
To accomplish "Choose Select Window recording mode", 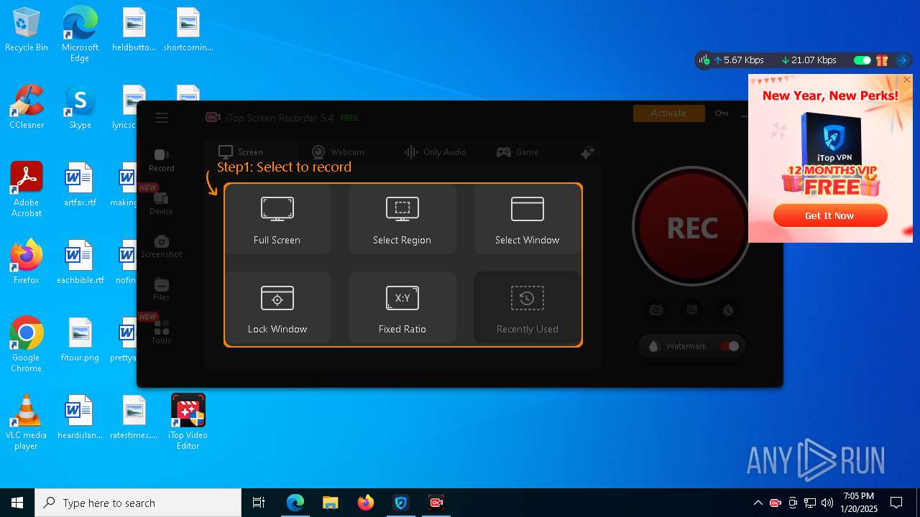I will (x=527, y=219).
